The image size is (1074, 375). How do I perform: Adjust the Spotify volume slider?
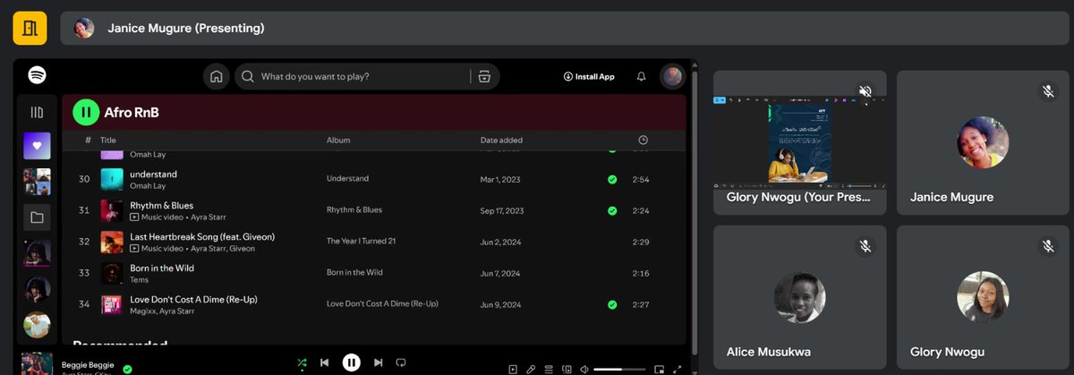[x=619, y=369]
